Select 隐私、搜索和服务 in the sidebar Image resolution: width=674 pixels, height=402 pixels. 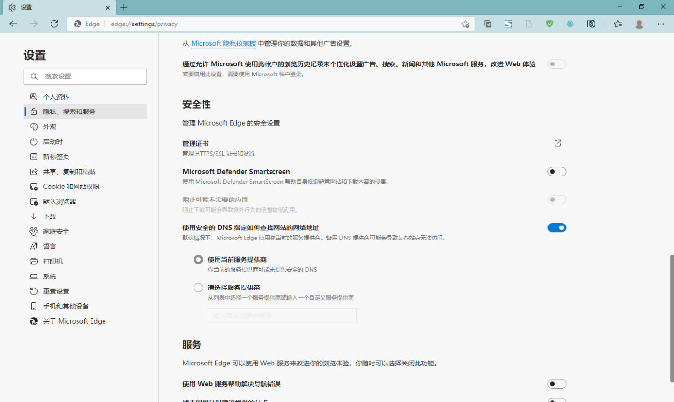pos(85,112)
